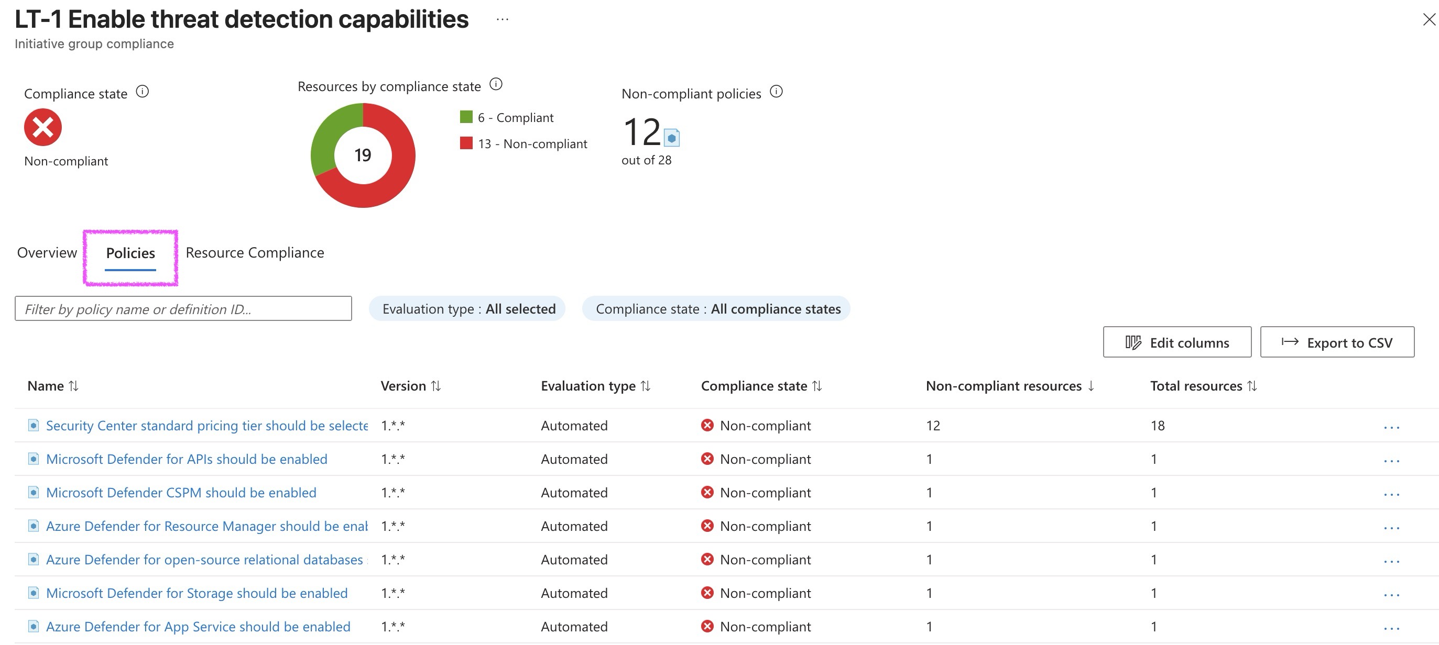This screenshot has width=1439, height=645.
Task: Open the ellipsis menu beside the page title
Action: pos(502,19)
